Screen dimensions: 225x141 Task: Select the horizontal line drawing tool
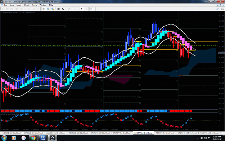tap(77, 9)
